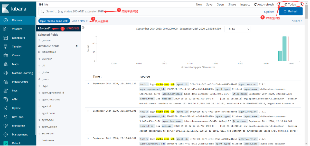Viewport: 310px width, 146px height.
Task: Expand the 22:18:01.129 log row
Action: tap(88, 84)
